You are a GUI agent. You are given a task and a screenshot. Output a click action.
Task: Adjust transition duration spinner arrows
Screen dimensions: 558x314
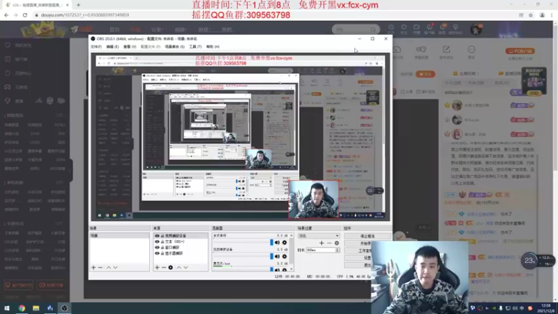338,251
